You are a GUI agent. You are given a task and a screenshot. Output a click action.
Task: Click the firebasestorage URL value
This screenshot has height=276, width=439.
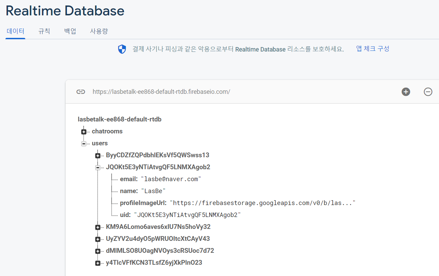[263, 203]
